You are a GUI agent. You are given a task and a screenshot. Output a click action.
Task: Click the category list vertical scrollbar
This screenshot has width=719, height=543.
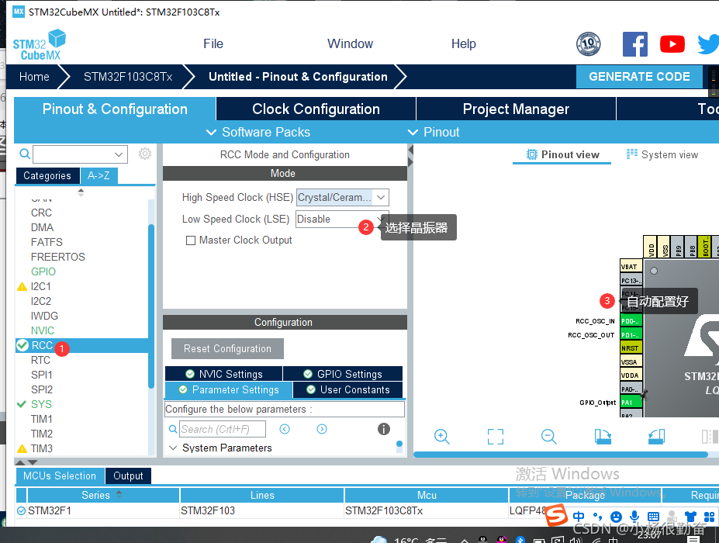(151, 306)
